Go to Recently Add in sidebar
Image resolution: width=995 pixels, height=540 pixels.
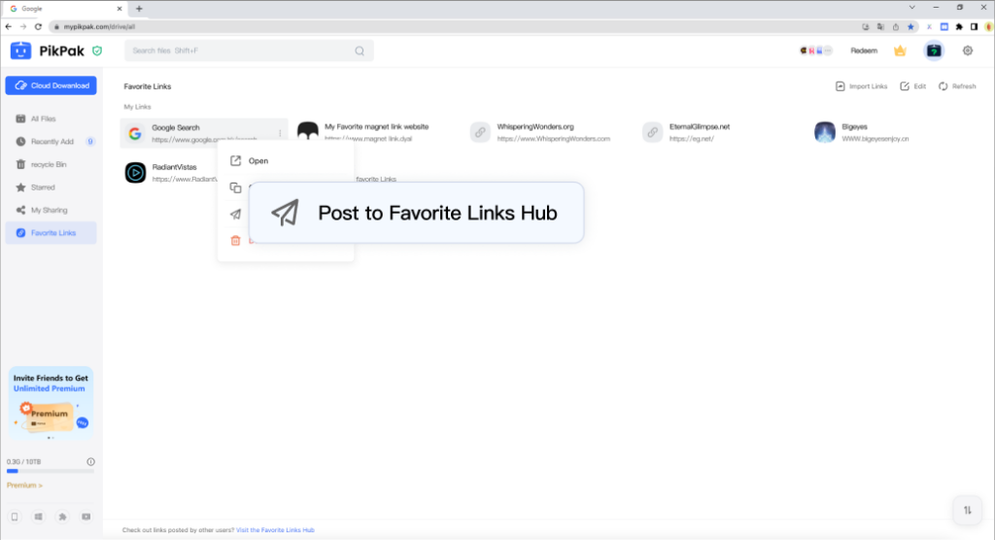pos(51,141)
